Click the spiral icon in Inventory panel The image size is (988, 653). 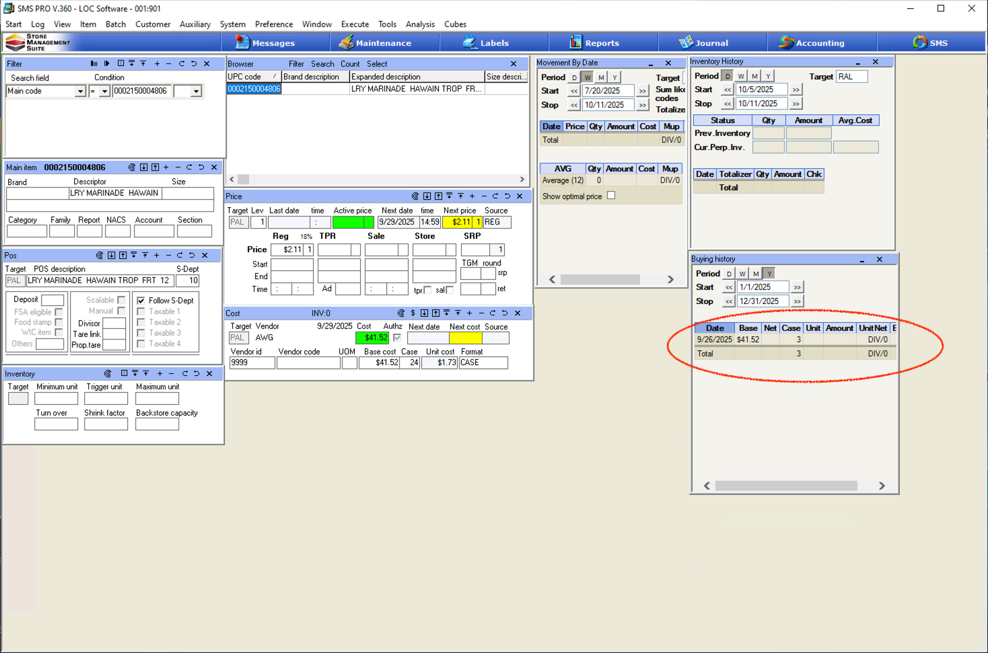tap(108, 374)
